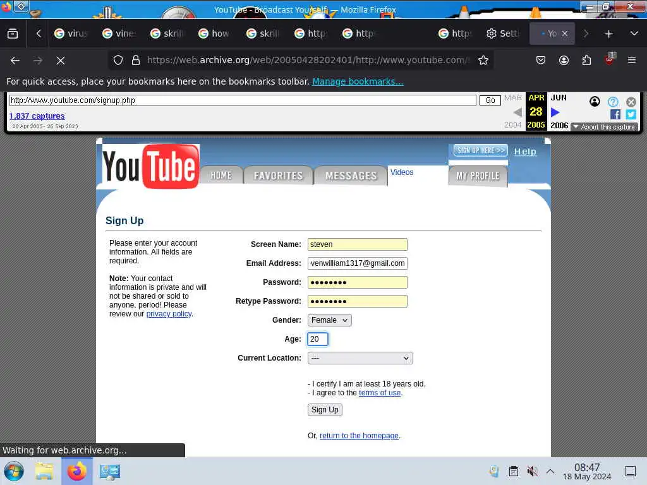Switch to the Settings tab
The image size is (647, 485).
coord(504,33)
